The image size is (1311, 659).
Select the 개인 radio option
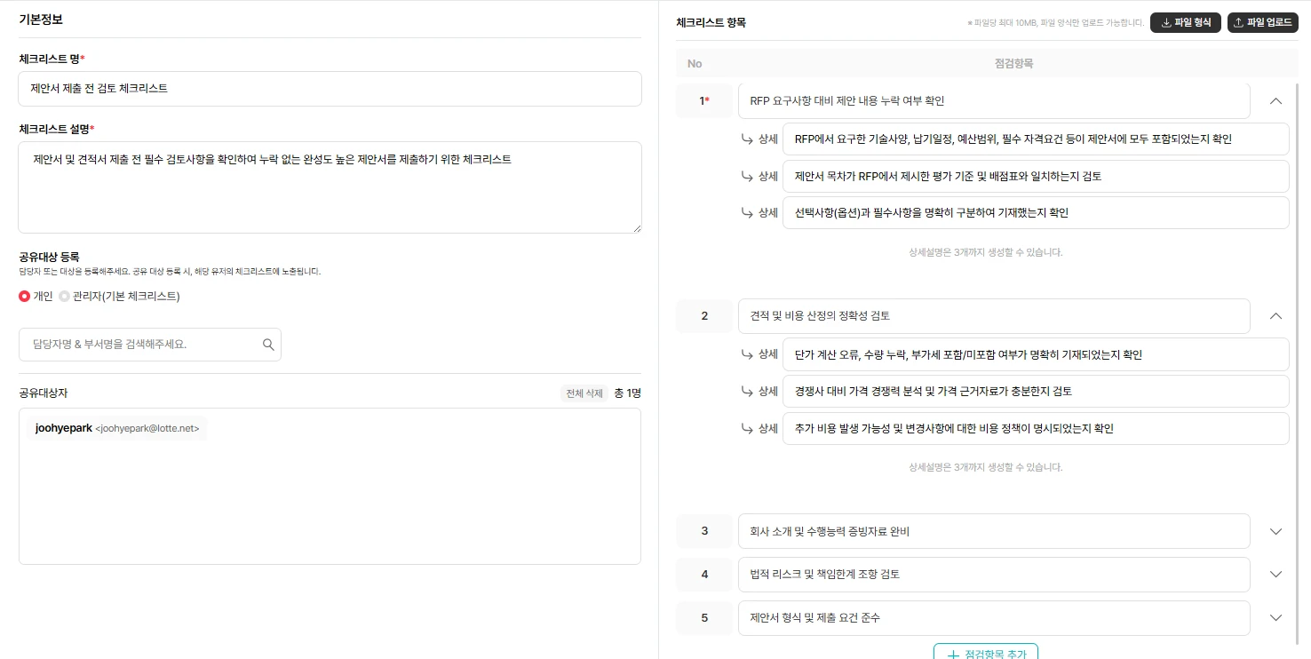(25, 297)
